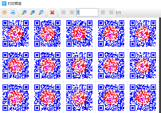Viewport: 161px width, 113px height.
Task: Close preview with the red X icon
Action: pyautogui.click(x=52, y=12)
